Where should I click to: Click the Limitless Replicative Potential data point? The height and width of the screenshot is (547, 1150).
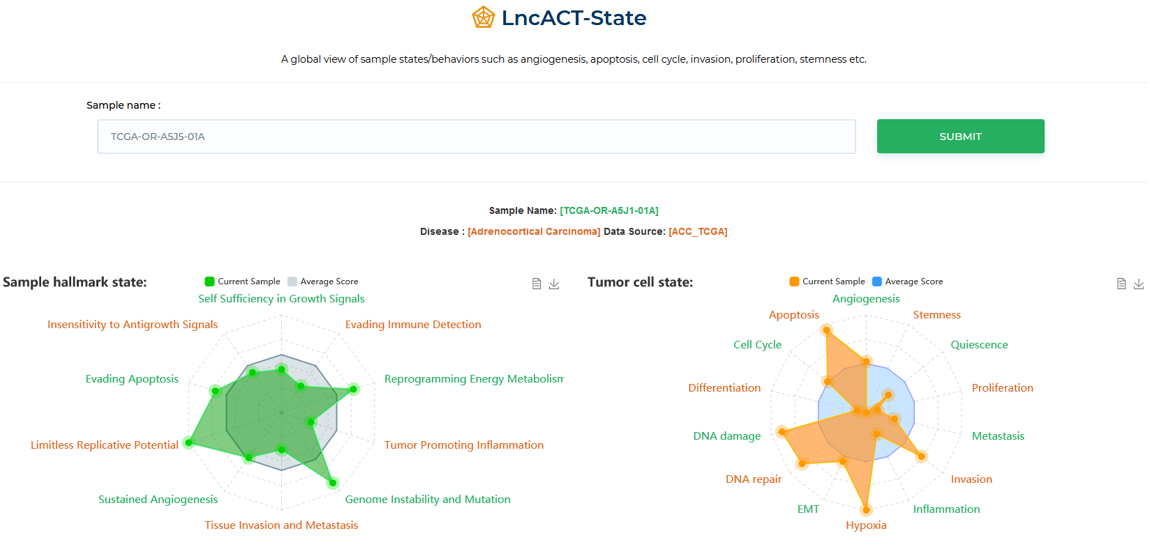pos(188,442)
